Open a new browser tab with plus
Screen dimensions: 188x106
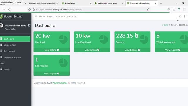pos(161,3)
